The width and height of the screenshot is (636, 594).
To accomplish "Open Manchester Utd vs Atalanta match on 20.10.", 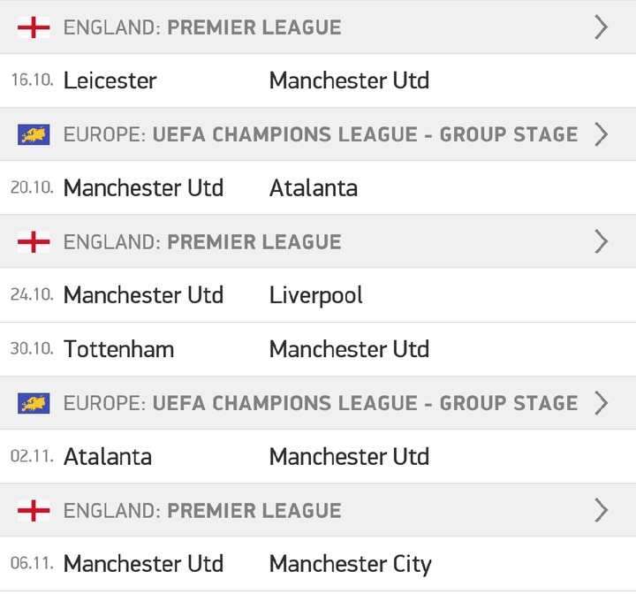I will (x=318, y=187).
